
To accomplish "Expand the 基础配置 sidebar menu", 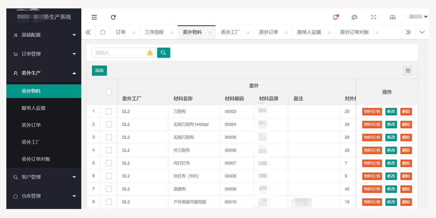I will pos(44,35).
